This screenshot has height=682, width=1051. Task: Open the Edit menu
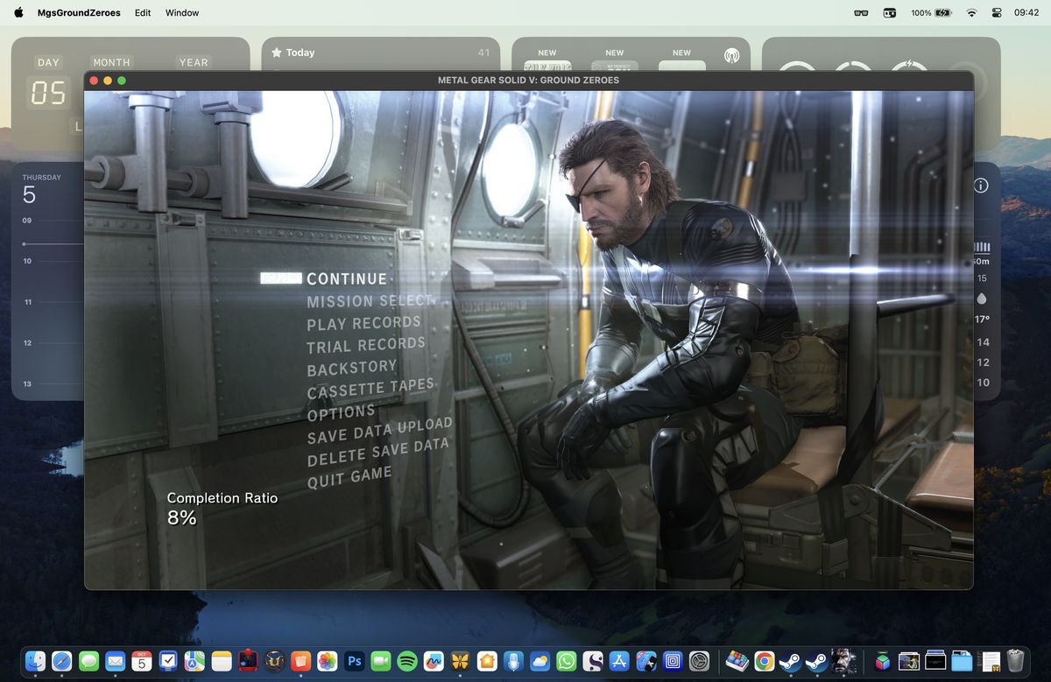(x=142, y=12)
